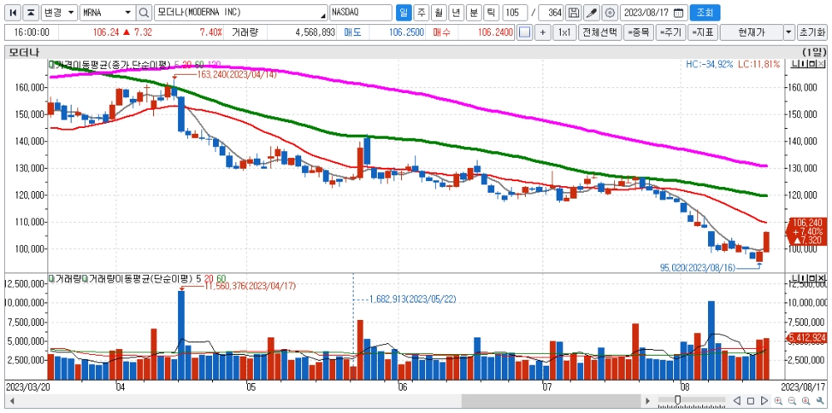Click the 거래량 value 4,568,893
Image resolution: width=832 pixels, height=413 pixels.
[x=315, y=32]
